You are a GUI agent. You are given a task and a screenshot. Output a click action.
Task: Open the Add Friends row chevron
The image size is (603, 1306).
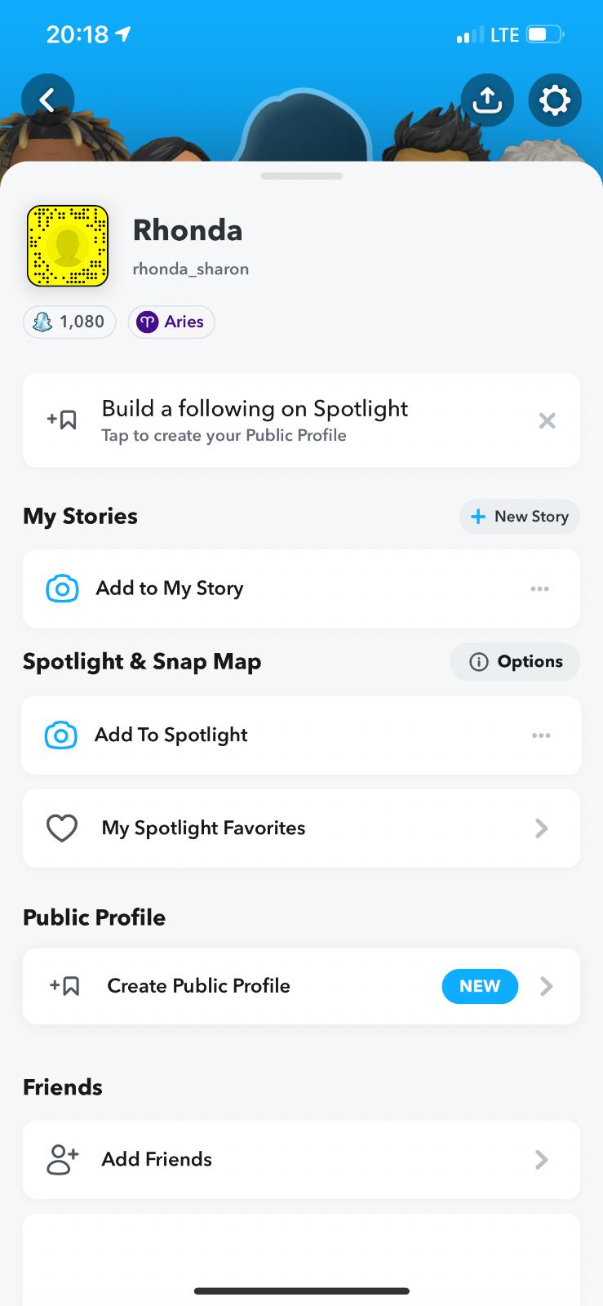(541, 1159)
